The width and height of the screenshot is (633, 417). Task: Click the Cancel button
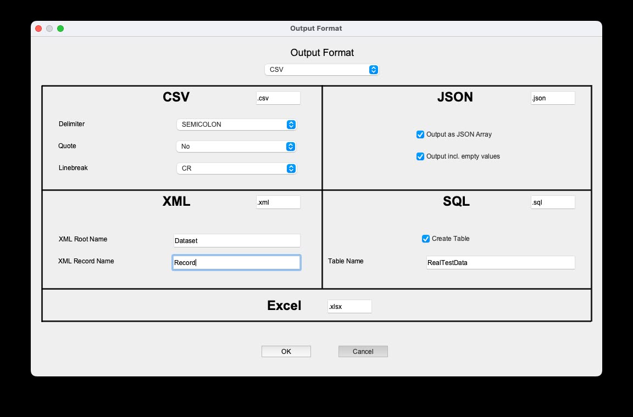coord(363,351)
